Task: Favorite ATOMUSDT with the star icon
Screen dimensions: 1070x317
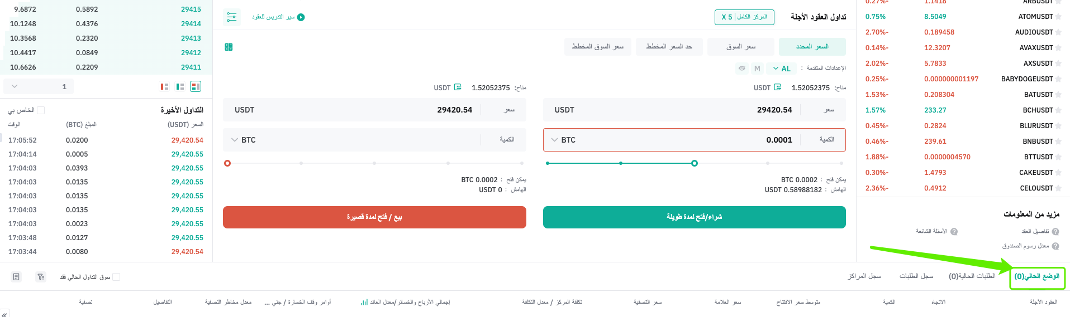Action: (1058, 17)
